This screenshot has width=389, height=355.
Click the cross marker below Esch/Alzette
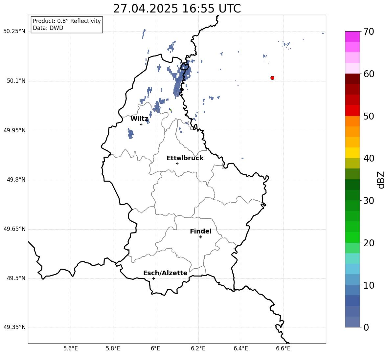click(153, 278)
